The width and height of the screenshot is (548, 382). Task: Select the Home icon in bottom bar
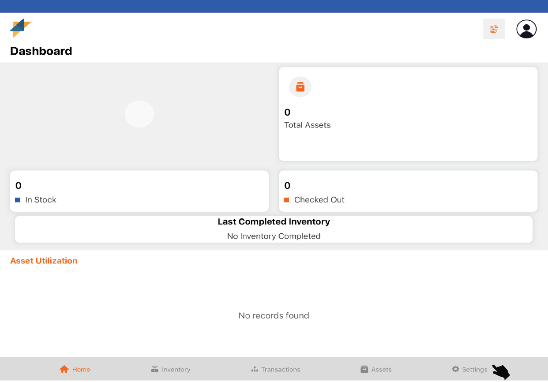tap(64, 369)
